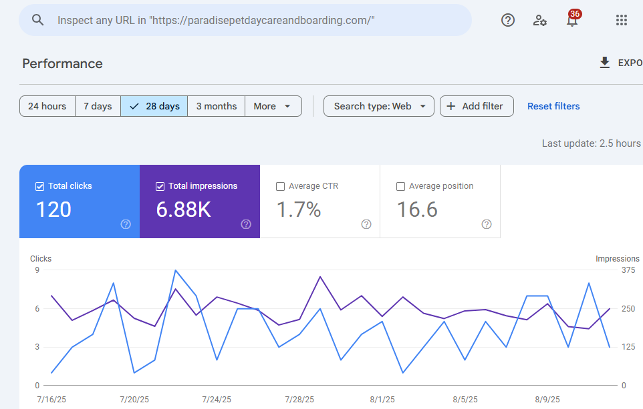This screenshot has height=409, width=643.
Task: Open the Google apps grid
Action: pos(621,20)
